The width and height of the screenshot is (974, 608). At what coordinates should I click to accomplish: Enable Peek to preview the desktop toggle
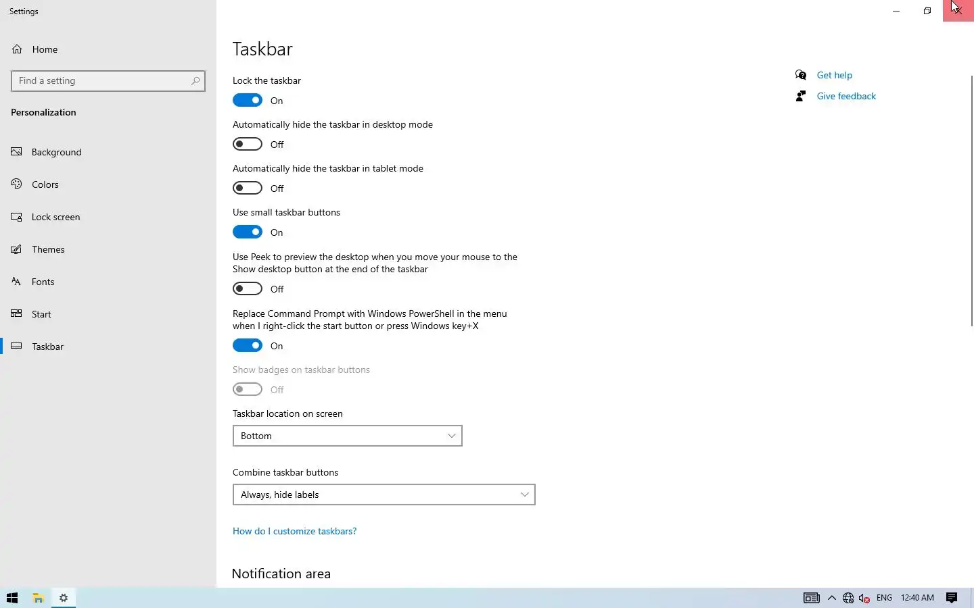pyautogui.click(x=248, y=289)
